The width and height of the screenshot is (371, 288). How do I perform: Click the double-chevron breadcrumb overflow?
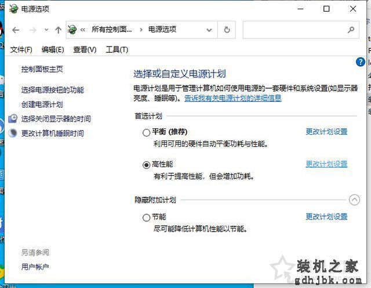coord(82,30)
